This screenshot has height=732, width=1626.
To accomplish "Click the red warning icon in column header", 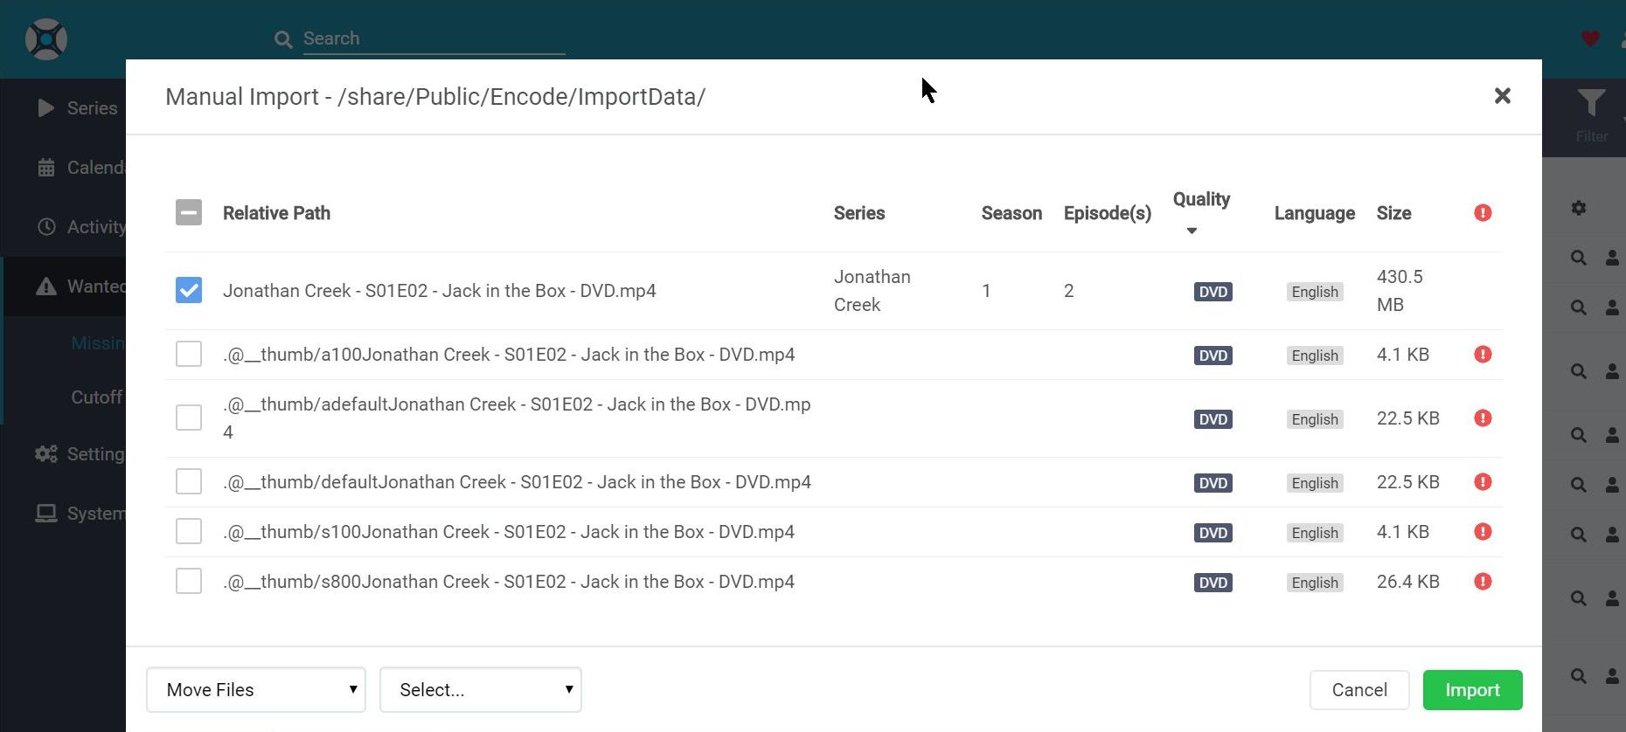I will click(1483, 213).
